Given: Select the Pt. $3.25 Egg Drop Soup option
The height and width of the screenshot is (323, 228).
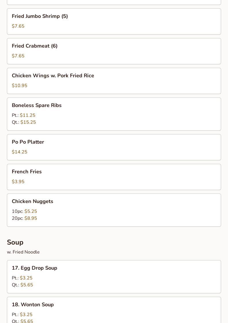Looking at the screenshot, I should pos(22,278).
